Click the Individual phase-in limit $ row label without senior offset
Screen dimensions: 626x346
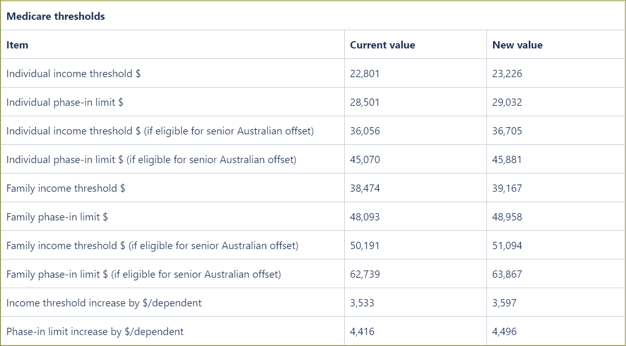(x=65, y=102)
